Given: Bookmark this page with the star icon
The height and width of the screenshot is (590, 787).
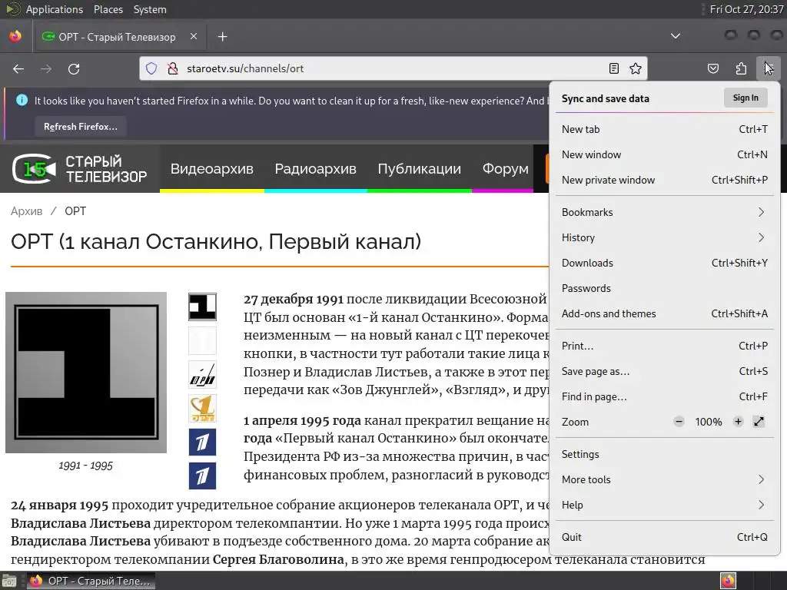Looking at the screenshot, I should pos(636,68).
